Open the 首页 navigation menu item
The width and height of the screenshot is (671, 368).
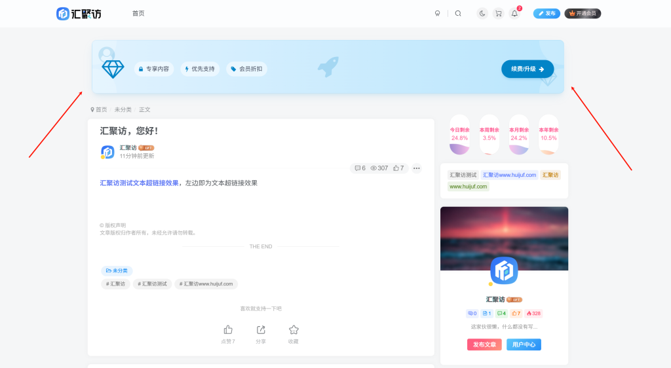click(138, 14)
